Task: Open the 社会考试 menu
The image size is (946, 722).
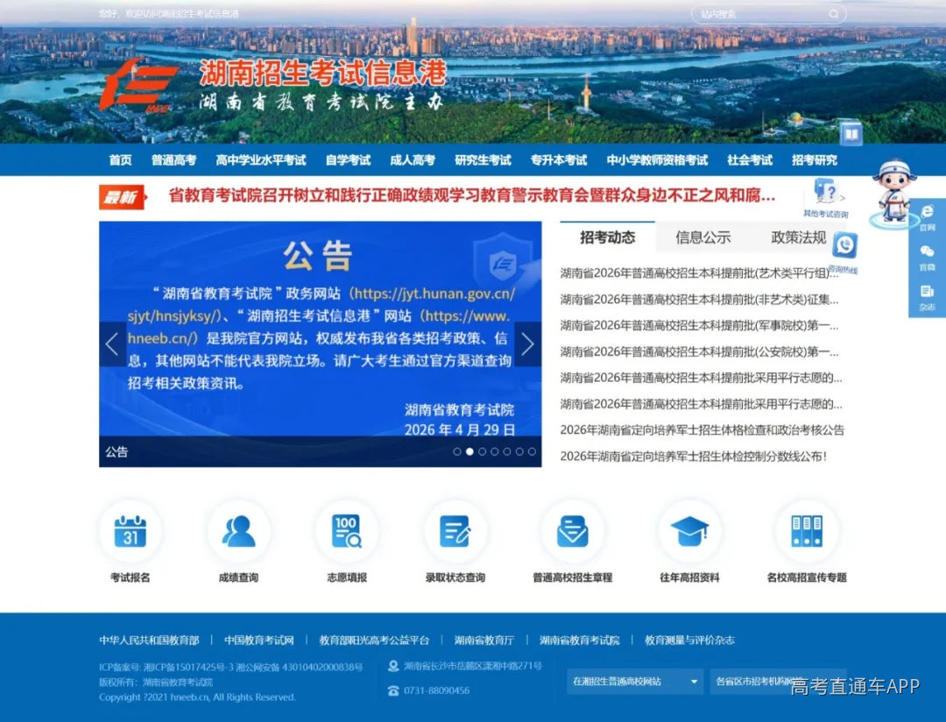Action: click(750, 160)
